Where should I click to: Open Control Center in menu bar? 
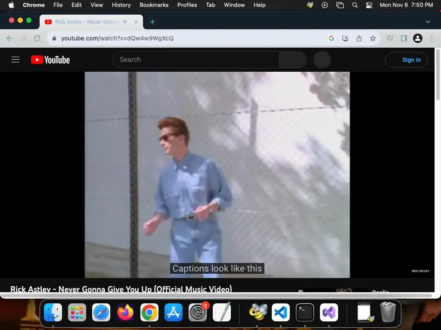pyautogui.click(x=369, y=5)
